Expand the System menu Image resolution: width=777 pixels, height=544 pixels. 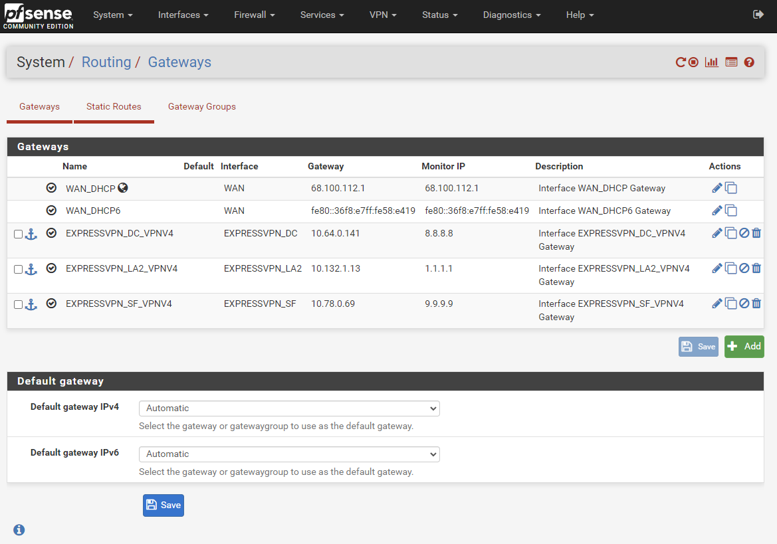point(113,15)
